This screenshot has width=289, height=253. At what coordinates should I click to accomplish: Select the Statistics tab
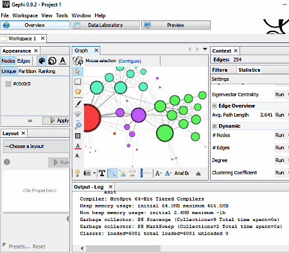(249, 70)
